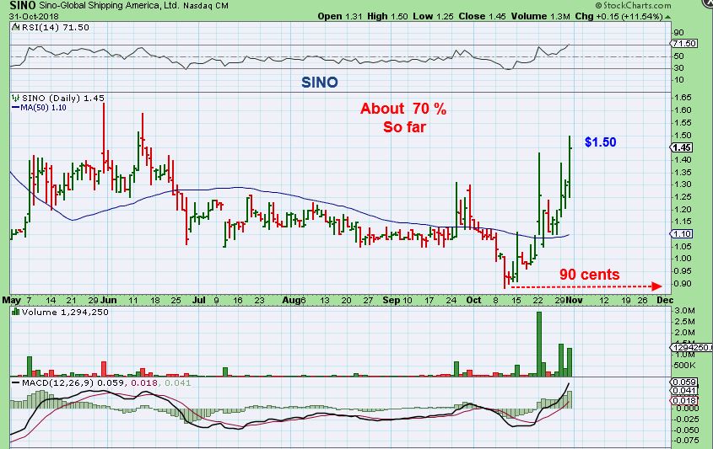Click the MACD legend line icon
This screenshot has width=713, height=449.
pyautogui.click(x=16, y=383)
